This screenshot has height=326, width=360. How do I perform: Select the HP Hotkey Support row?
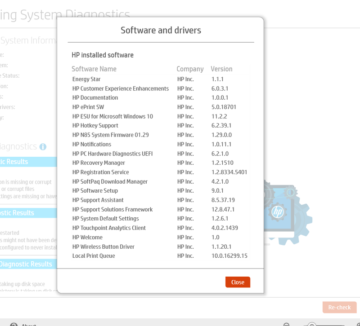coord(161,126)
